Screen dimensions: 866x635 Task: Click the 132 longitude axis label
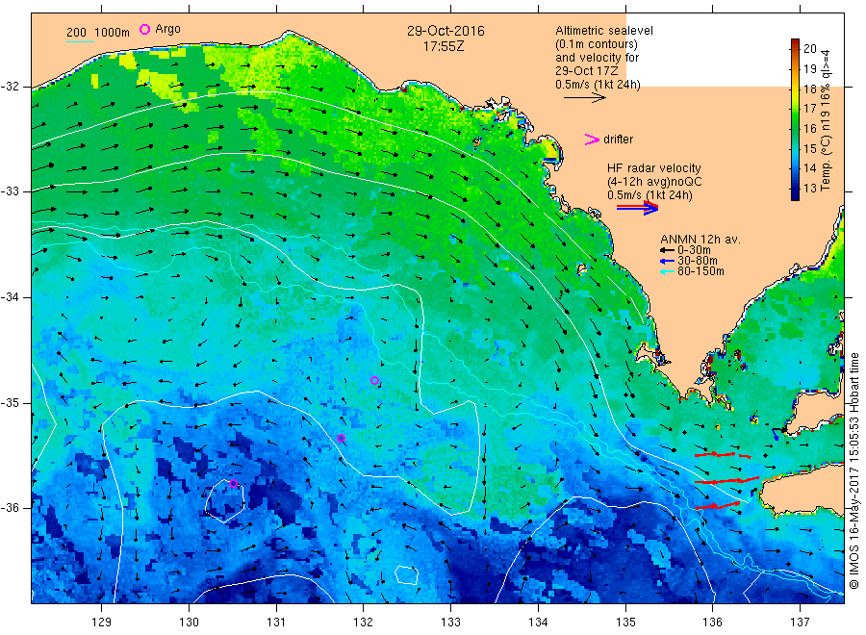point(364,622)
